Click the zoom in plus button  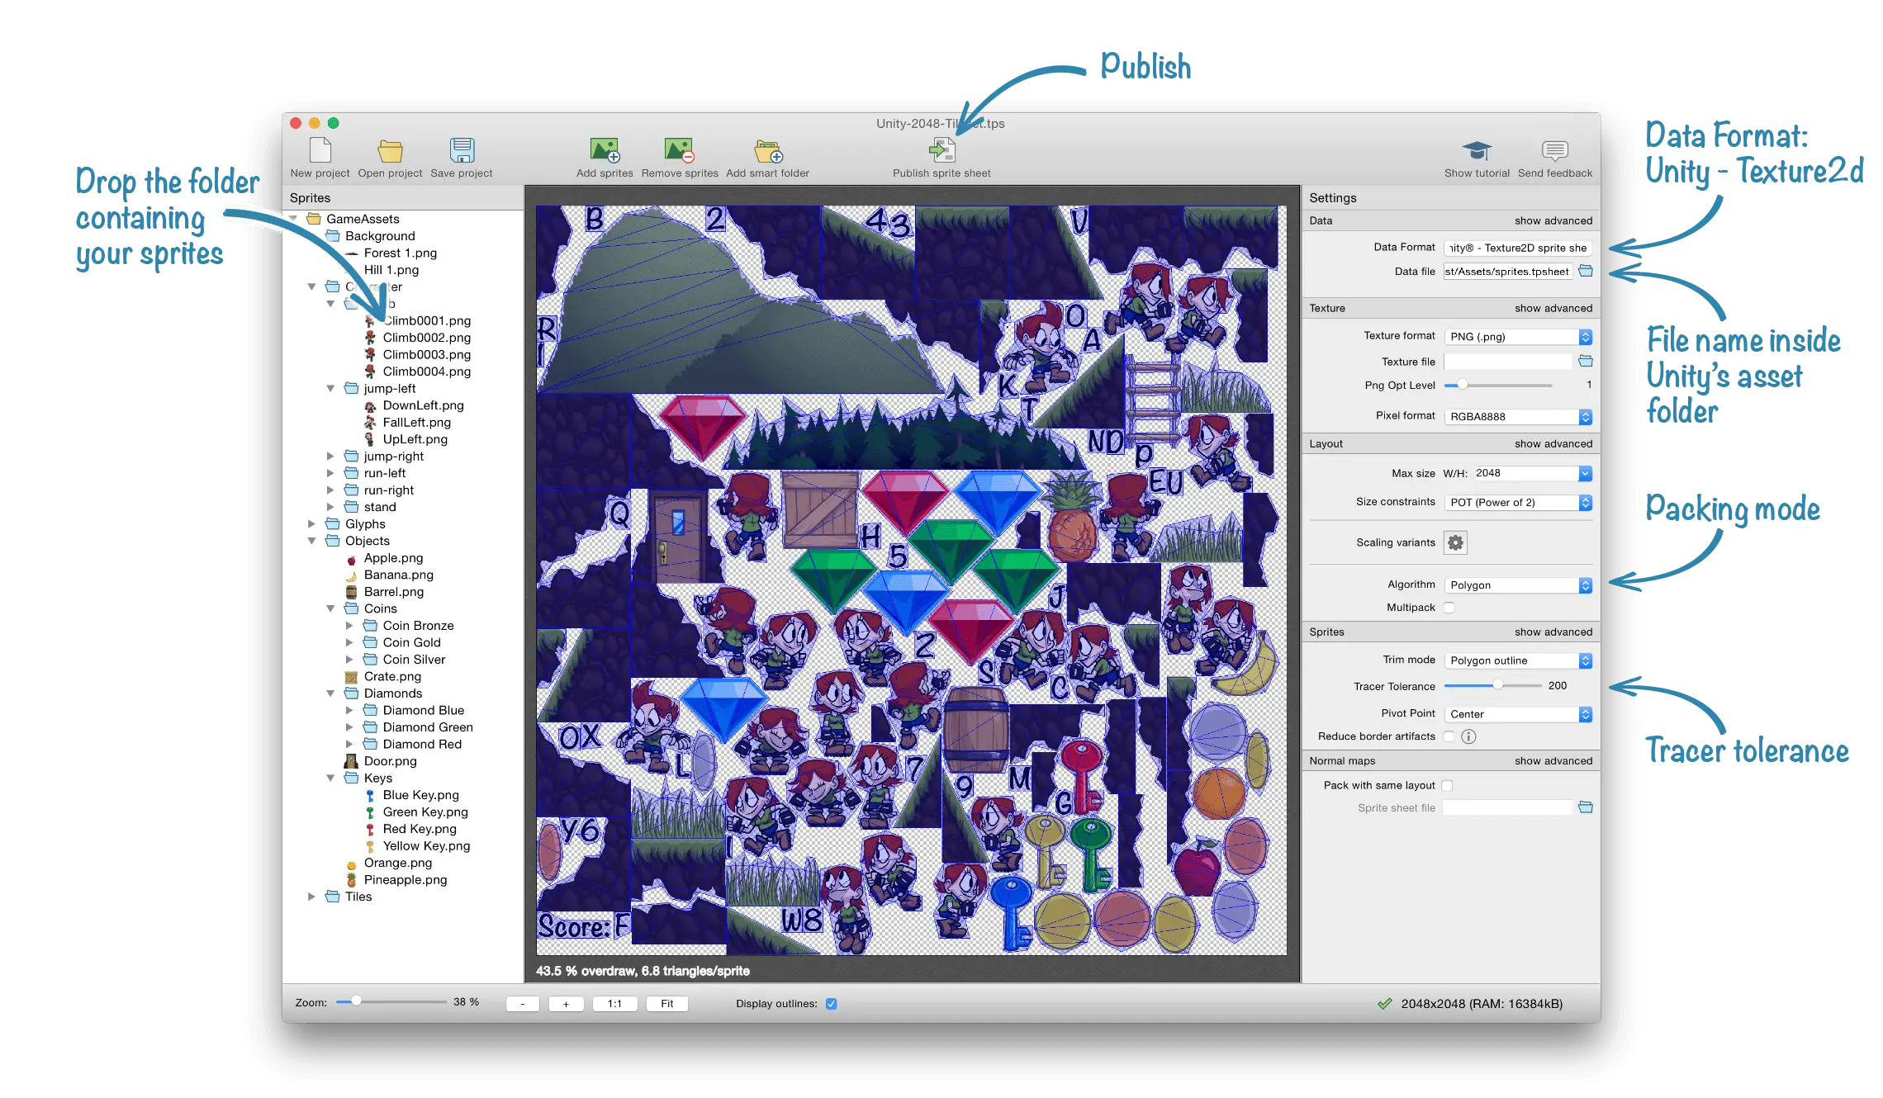566,1004
